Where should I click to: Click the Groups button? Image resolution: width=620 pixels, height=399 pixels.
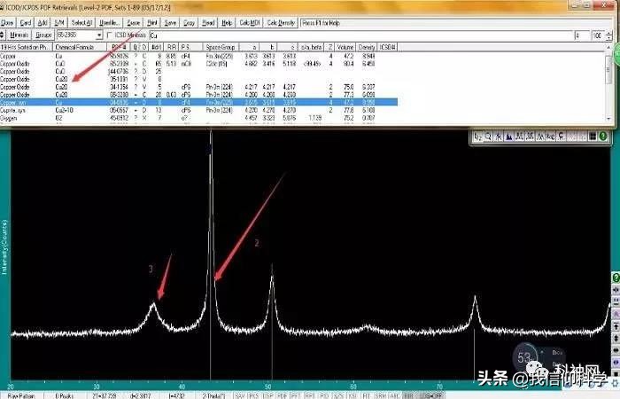coord(43,35)
